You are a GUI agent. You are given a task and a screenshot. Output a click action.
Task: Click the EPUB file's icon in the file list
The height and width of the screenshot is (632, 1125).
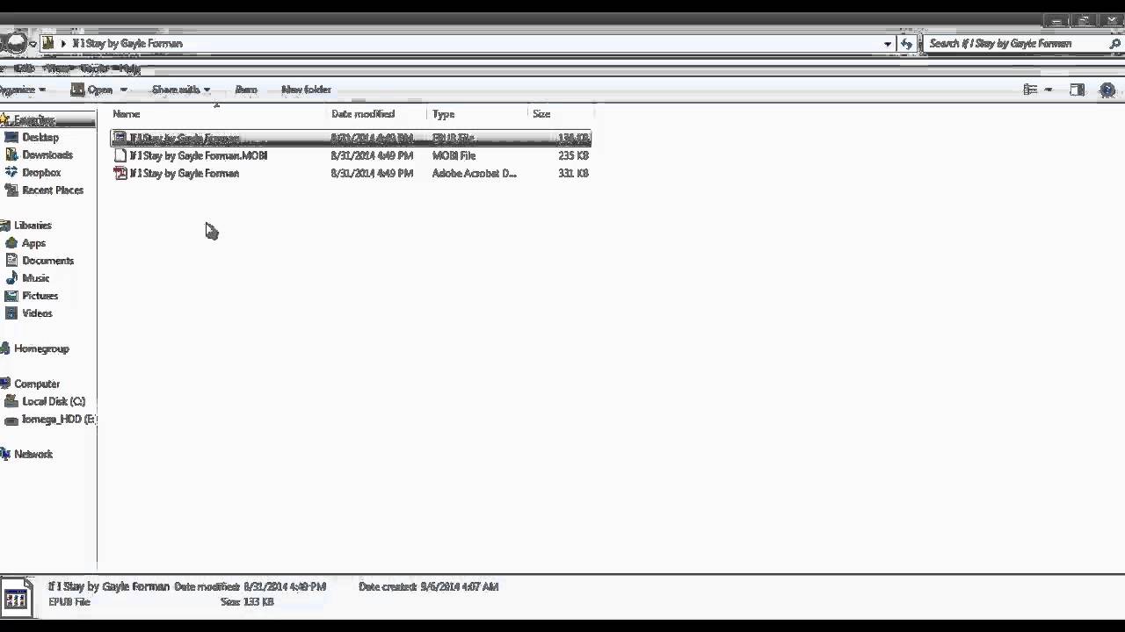(x=120, y=138)
